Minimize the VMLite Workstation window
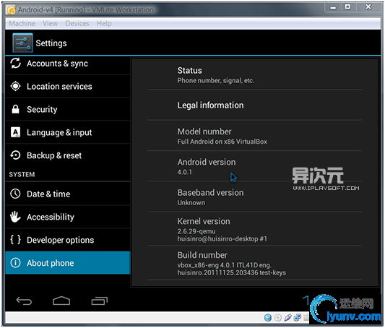Image resolution: width=385 pixels, height=328 pixels. point(333,7)
